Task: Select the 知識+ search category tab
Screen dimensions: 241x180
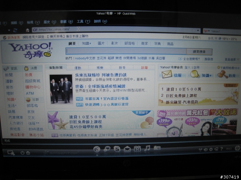Action: 87,43
